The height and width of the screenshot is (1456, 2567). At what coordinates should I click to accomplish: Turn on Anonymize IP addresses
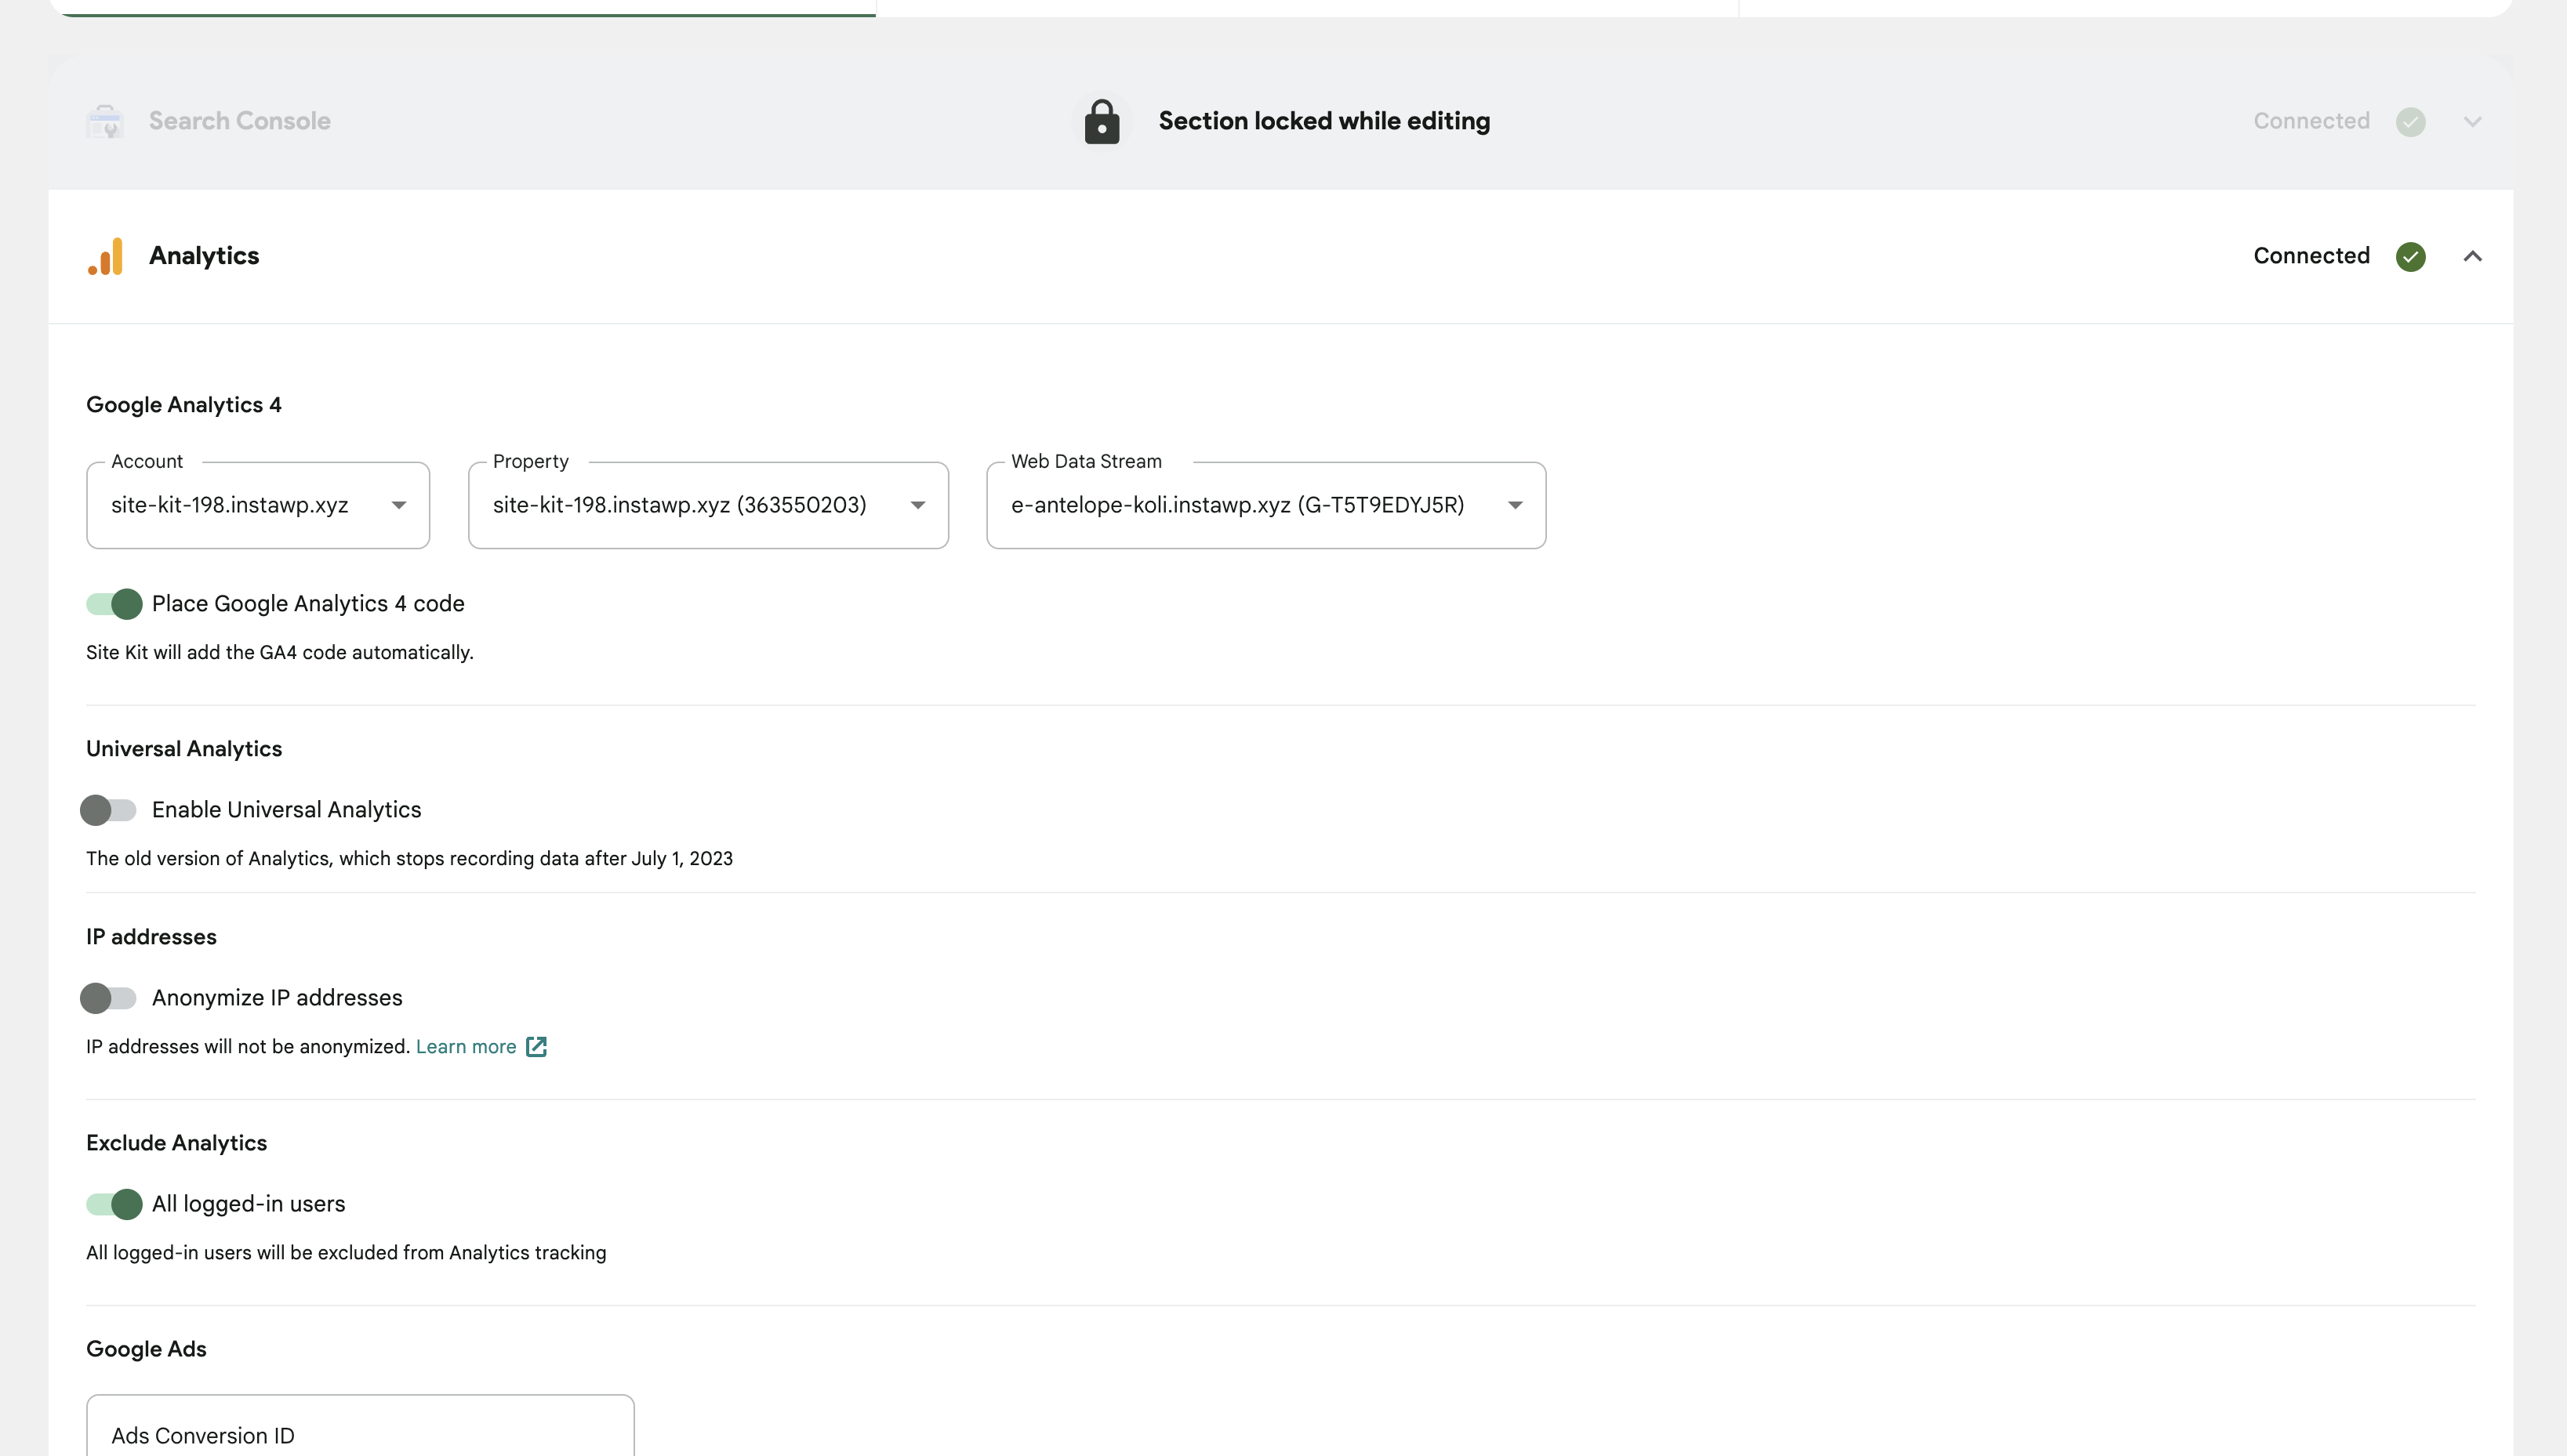pos(109,997)
